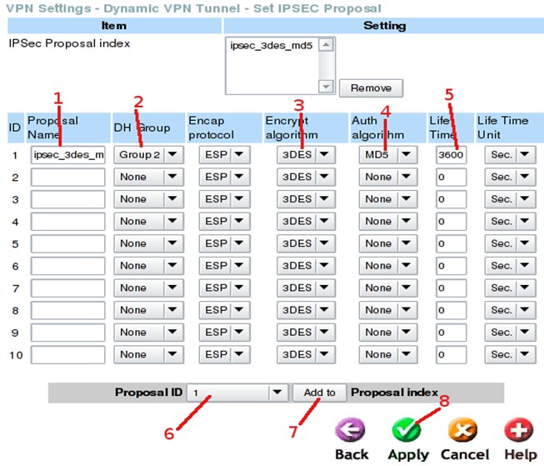This screenshot has width=544, height=466.
Task: Focus the Proposal Name field in row 2
Action: [67, 177]
